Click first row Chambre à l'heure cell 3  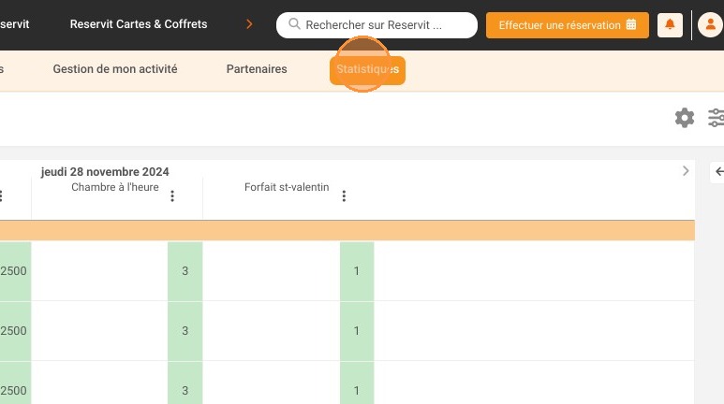(x=185, y=271)
